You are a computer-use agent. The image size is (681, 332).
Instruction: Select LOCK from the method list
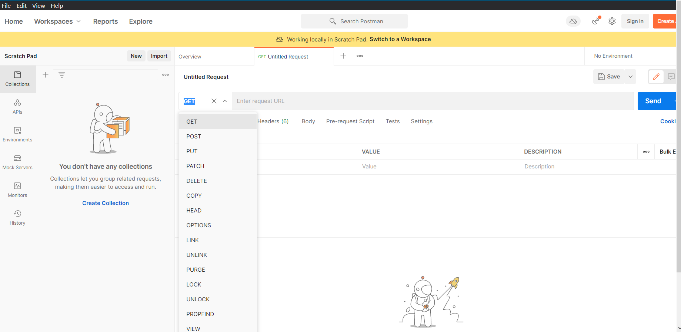pyautogui.click(x=218, y=285)
